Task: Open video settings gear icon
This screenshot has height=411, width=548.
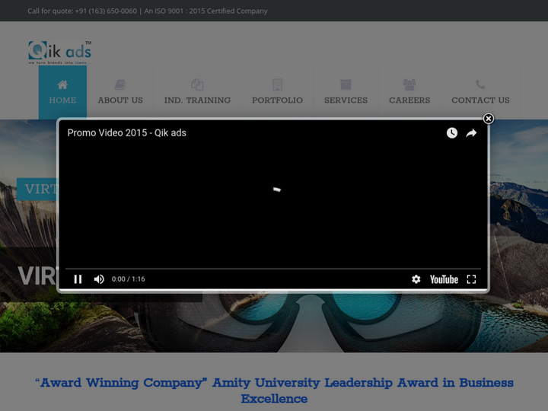Action: coord(416,279)
